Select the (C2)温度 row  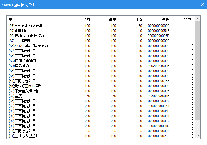point(15,96)
